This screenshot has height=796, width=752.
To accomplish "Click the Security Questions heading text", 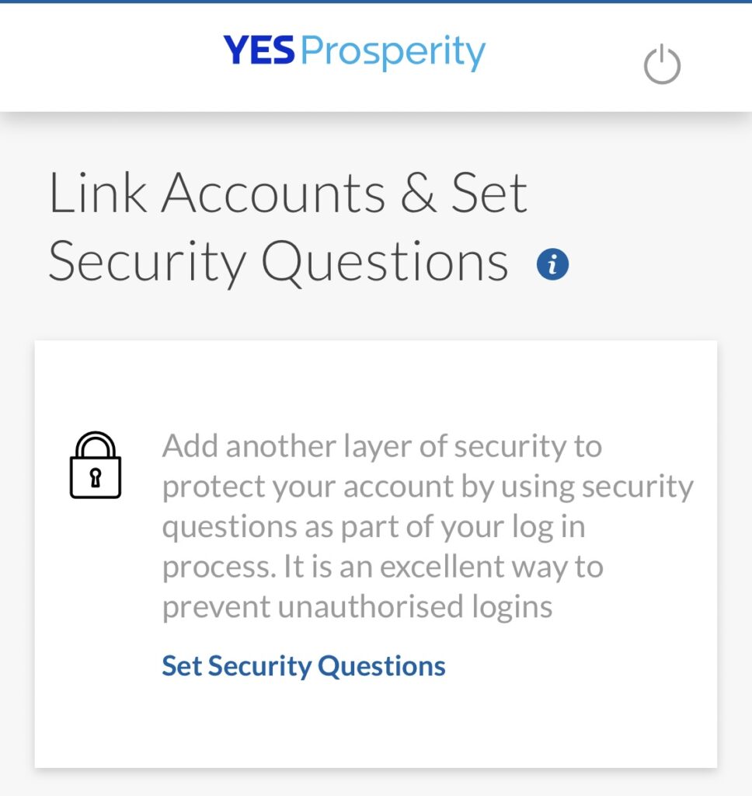I will [278, 263].
